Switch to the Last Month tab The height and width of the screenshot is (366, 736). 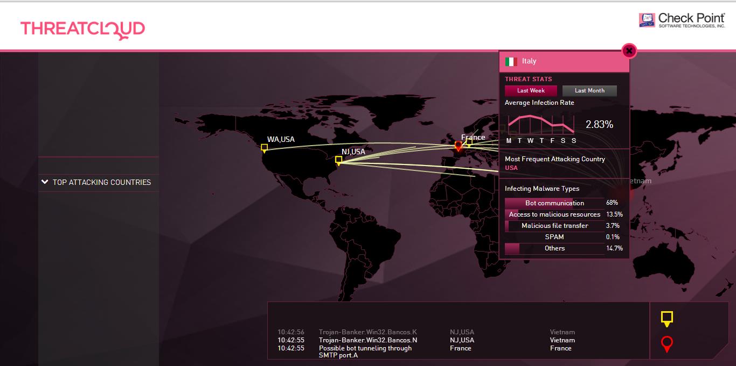589,91
